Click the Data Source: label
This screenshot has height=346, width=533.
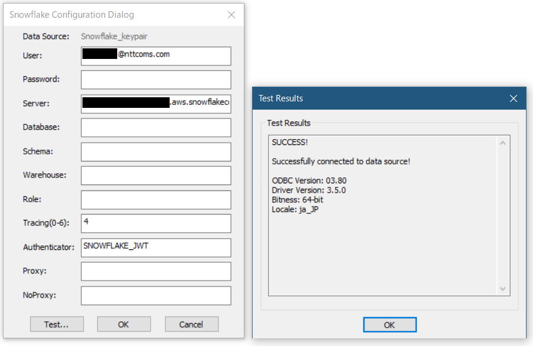(46, 37)
